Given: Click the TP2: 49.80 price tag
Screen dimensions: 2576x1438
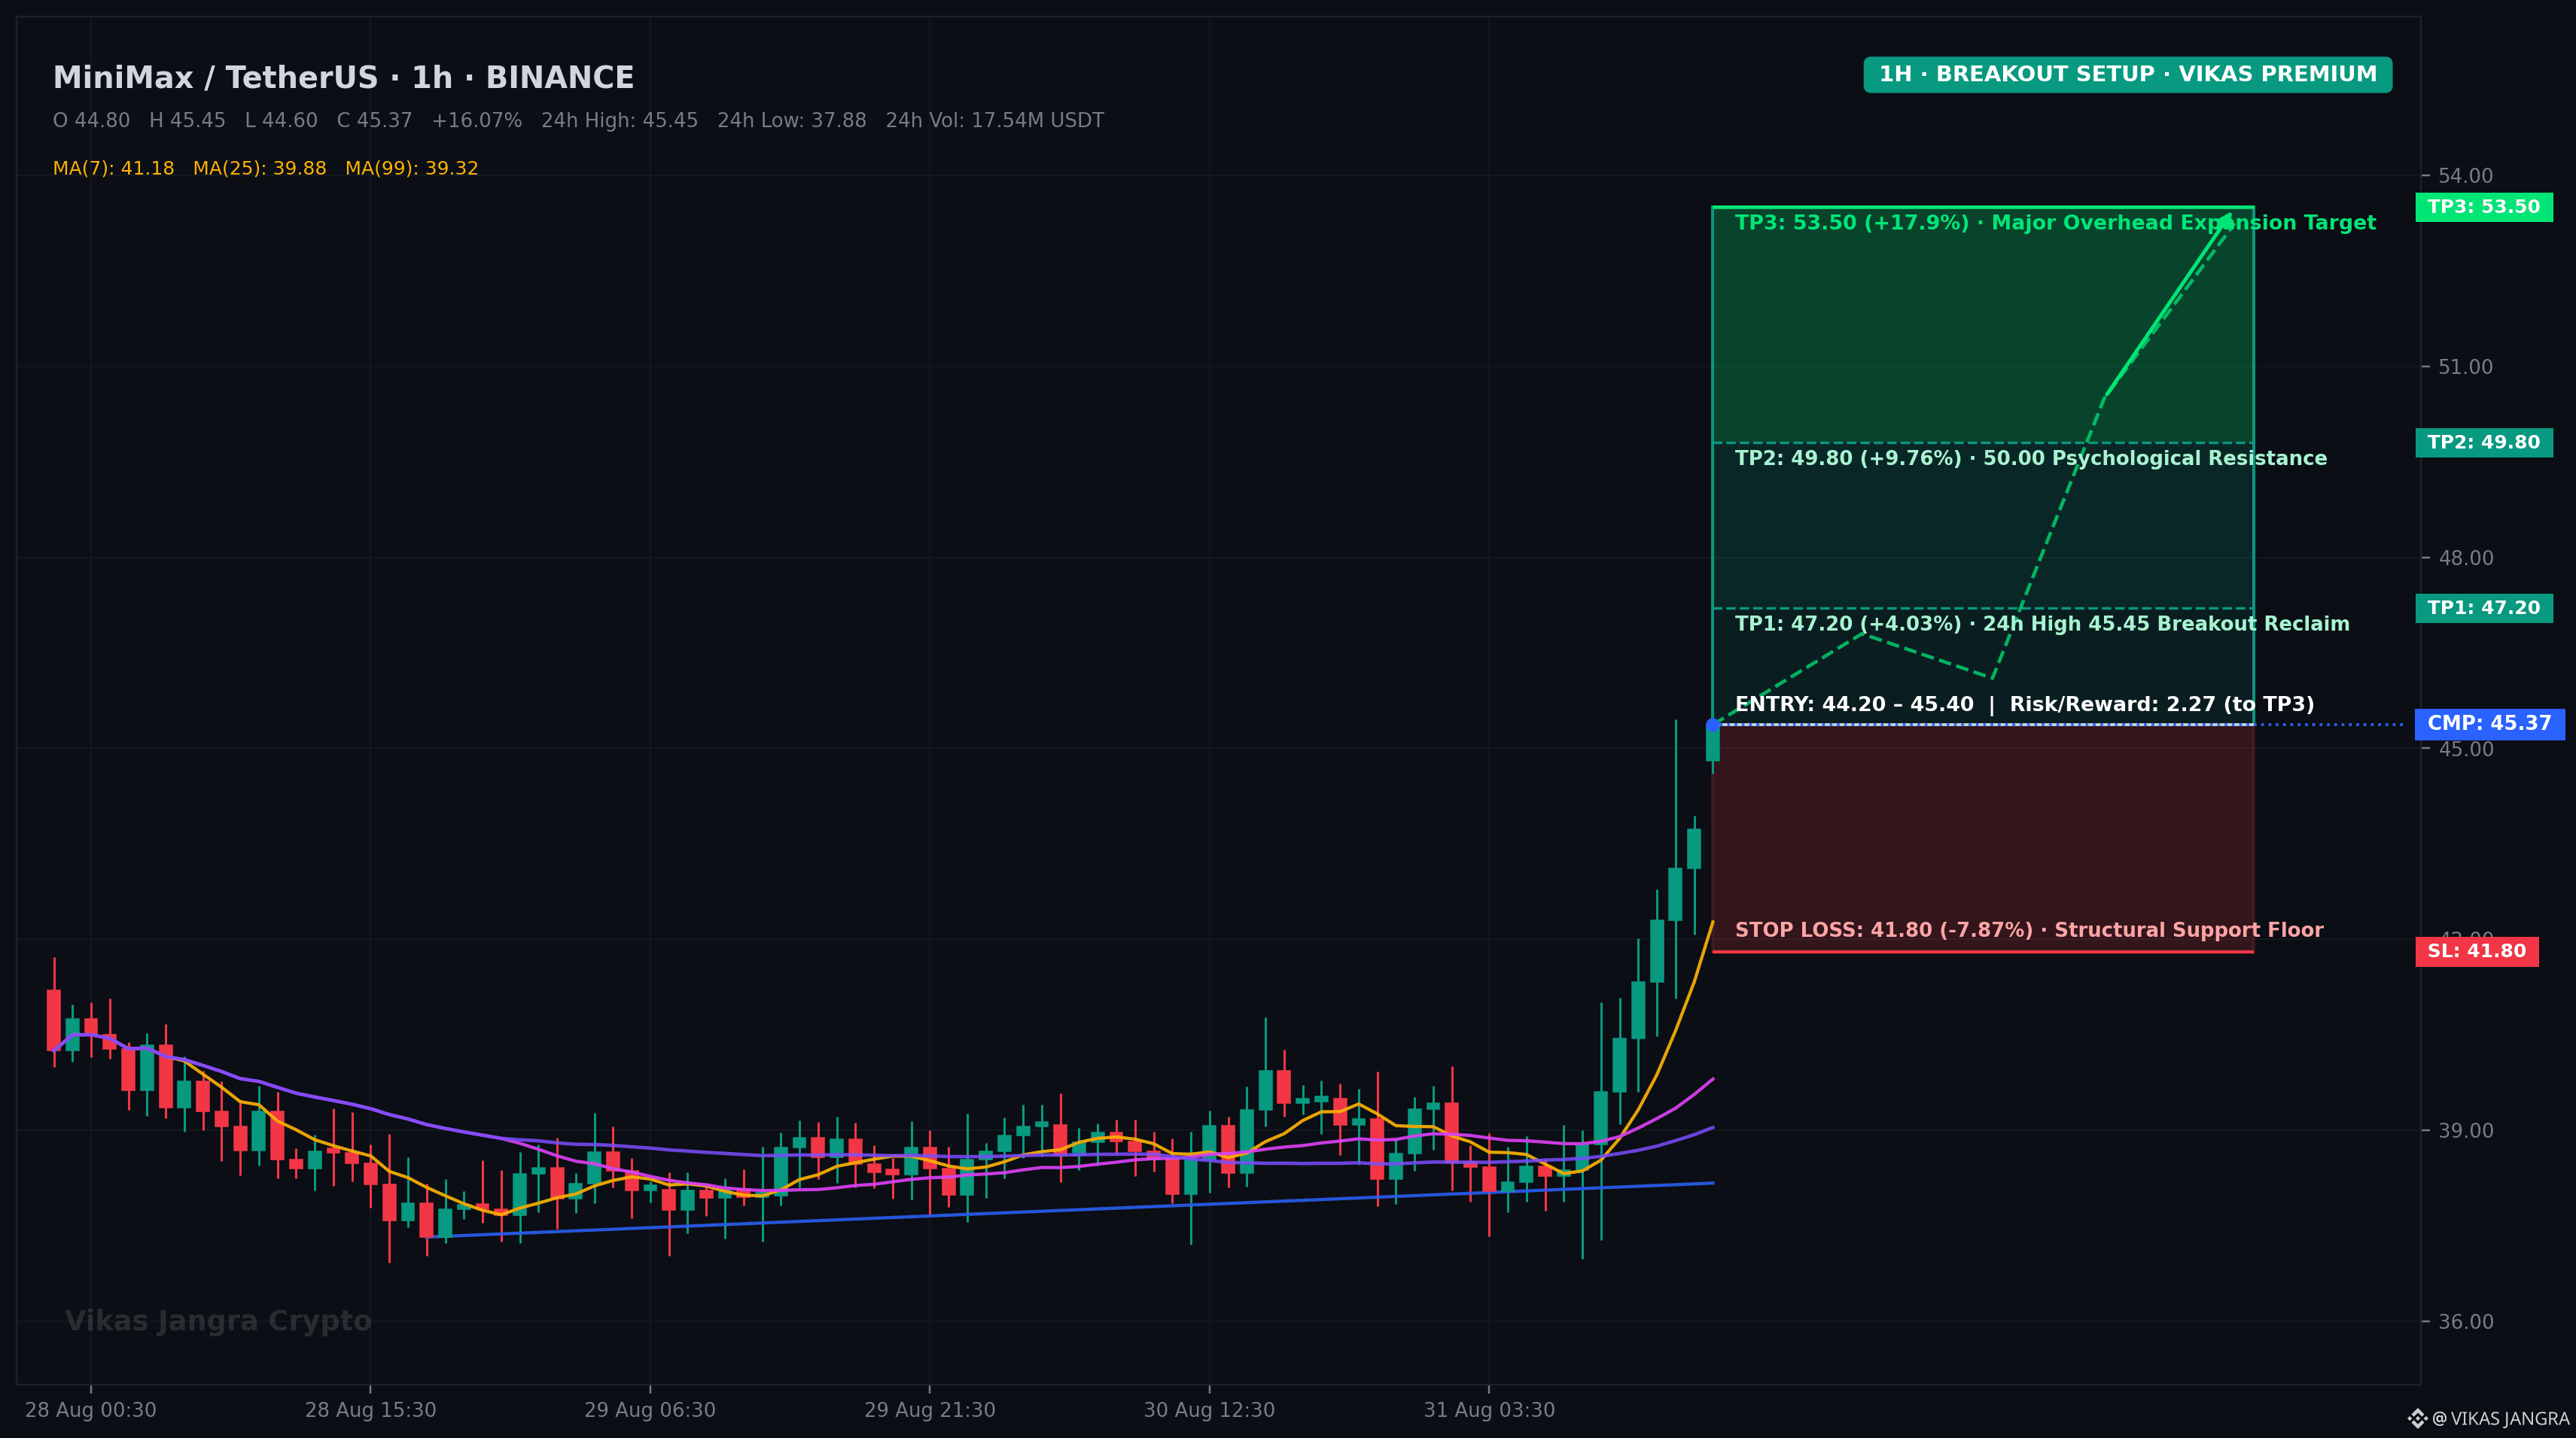Looking at the screenshot, I should click(2484, 442).
